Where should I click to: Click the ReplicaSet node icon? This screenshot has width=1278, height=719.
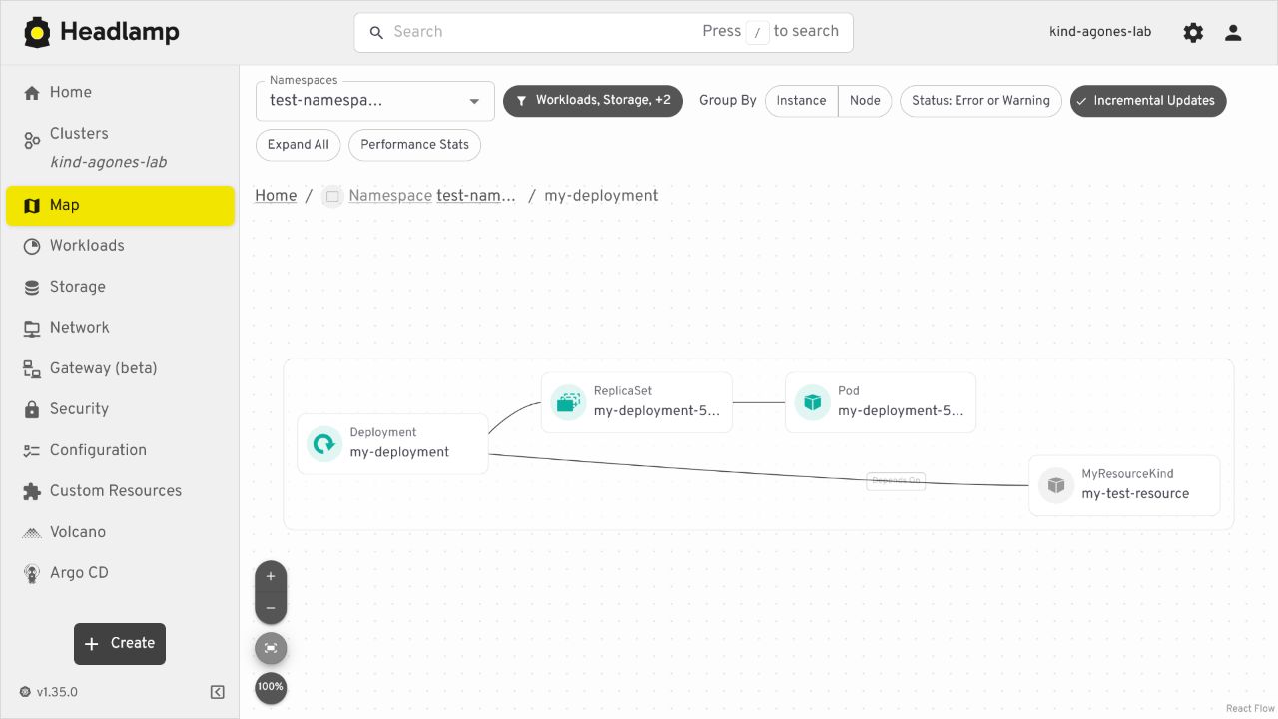[x=568, y=402]
